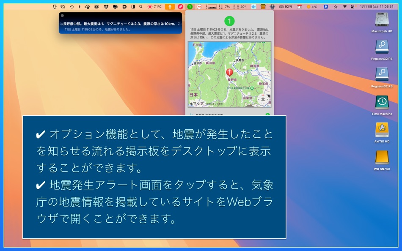Open Spotlight search magnifier icon
402x251 pixels.
141,7
